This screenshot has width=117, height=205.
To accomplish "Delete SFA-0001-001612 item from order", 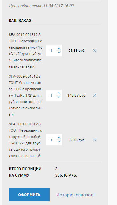I will pyautogui.click(x=95, y=140).
